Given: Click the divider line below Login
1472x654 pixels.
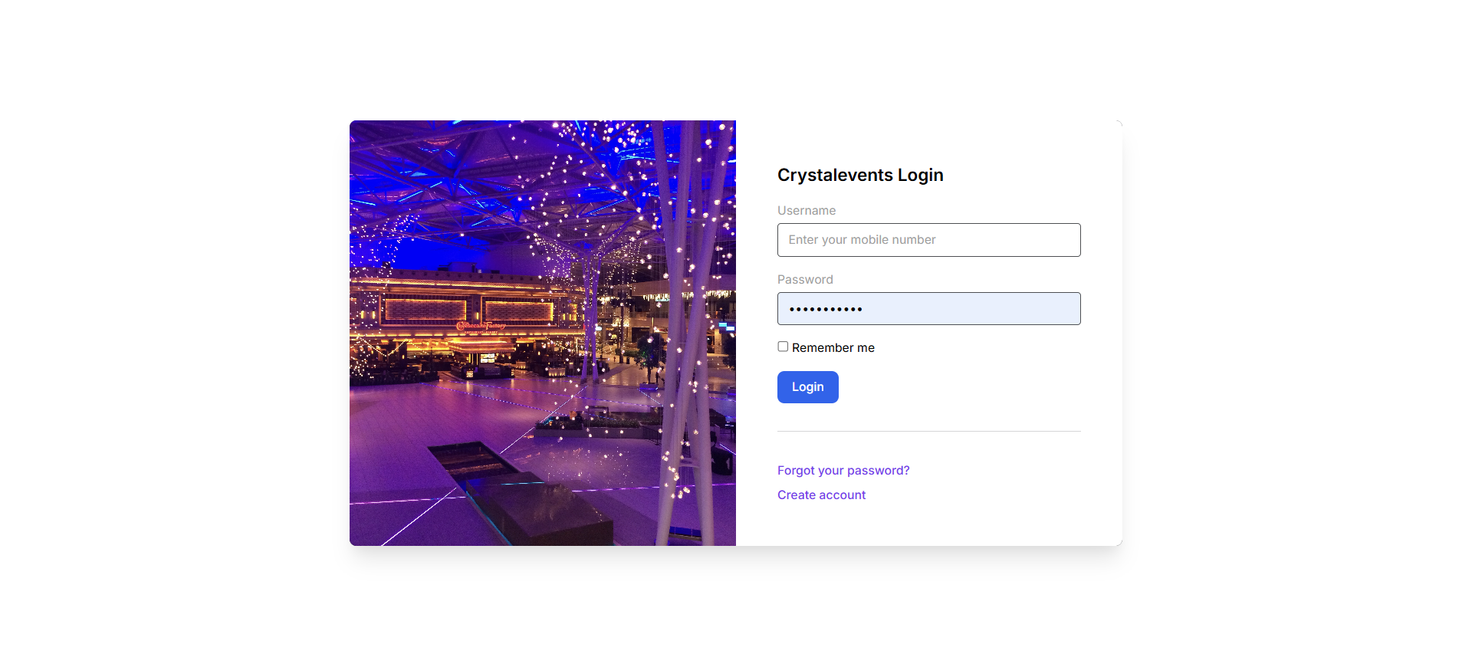Looking at the screenshot, I should click(x=928, y=431).
